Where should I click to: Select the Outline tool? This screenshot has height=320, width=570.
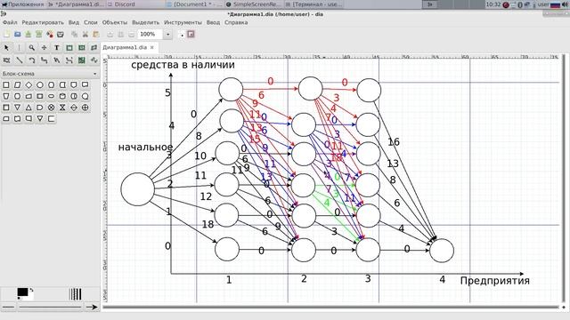pyautogui.click(x=94, y=60)
